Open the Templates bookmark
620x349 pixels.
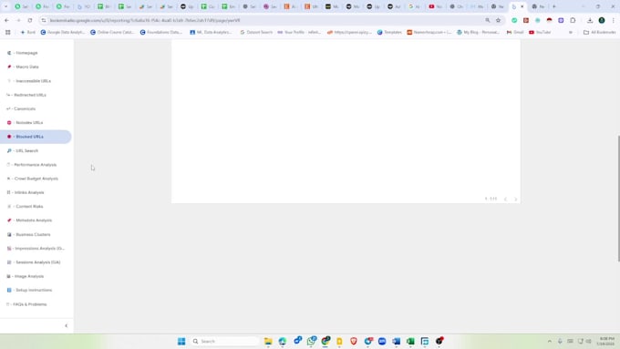point(389,32)
